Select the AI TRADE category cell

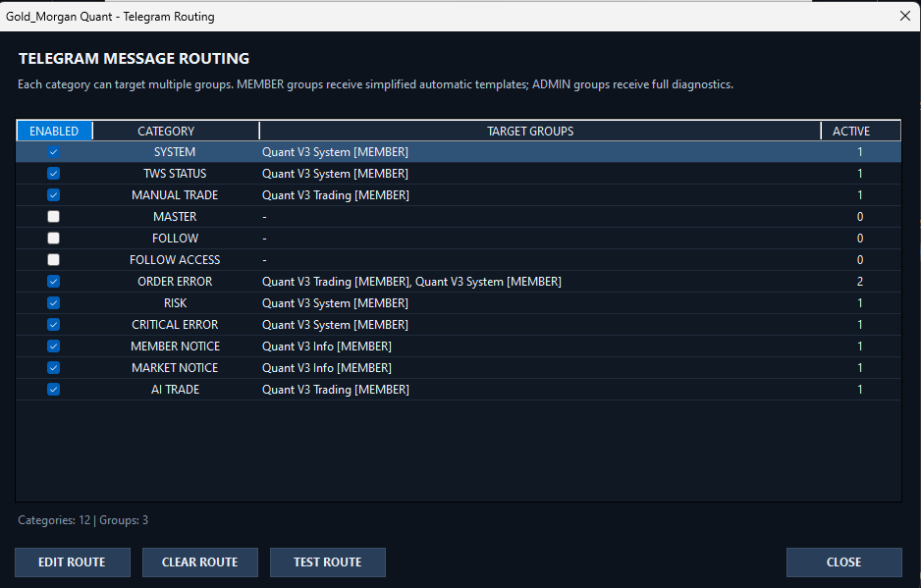tap(175, 390)
